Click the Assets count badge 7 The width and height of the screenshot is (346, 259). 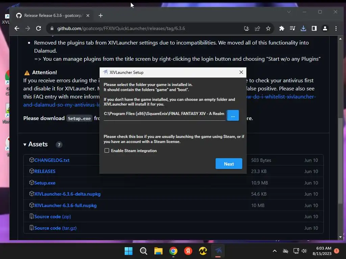coord(59,145)
